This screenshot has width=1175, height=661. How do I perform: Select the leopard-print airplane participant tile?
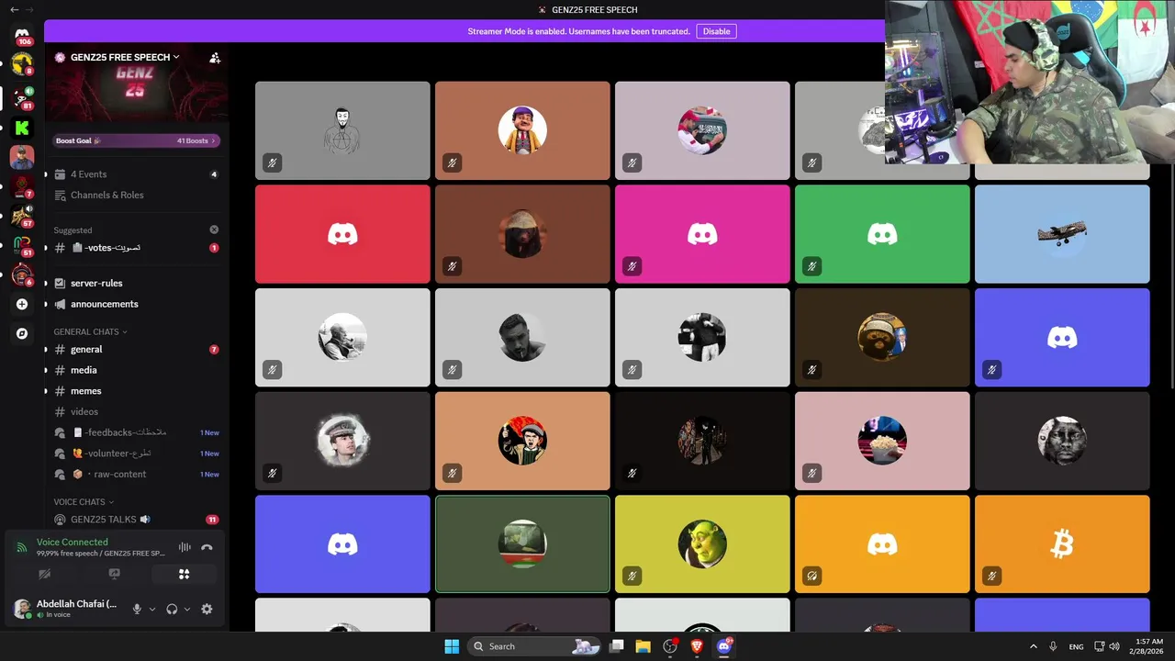(1062, 234)
